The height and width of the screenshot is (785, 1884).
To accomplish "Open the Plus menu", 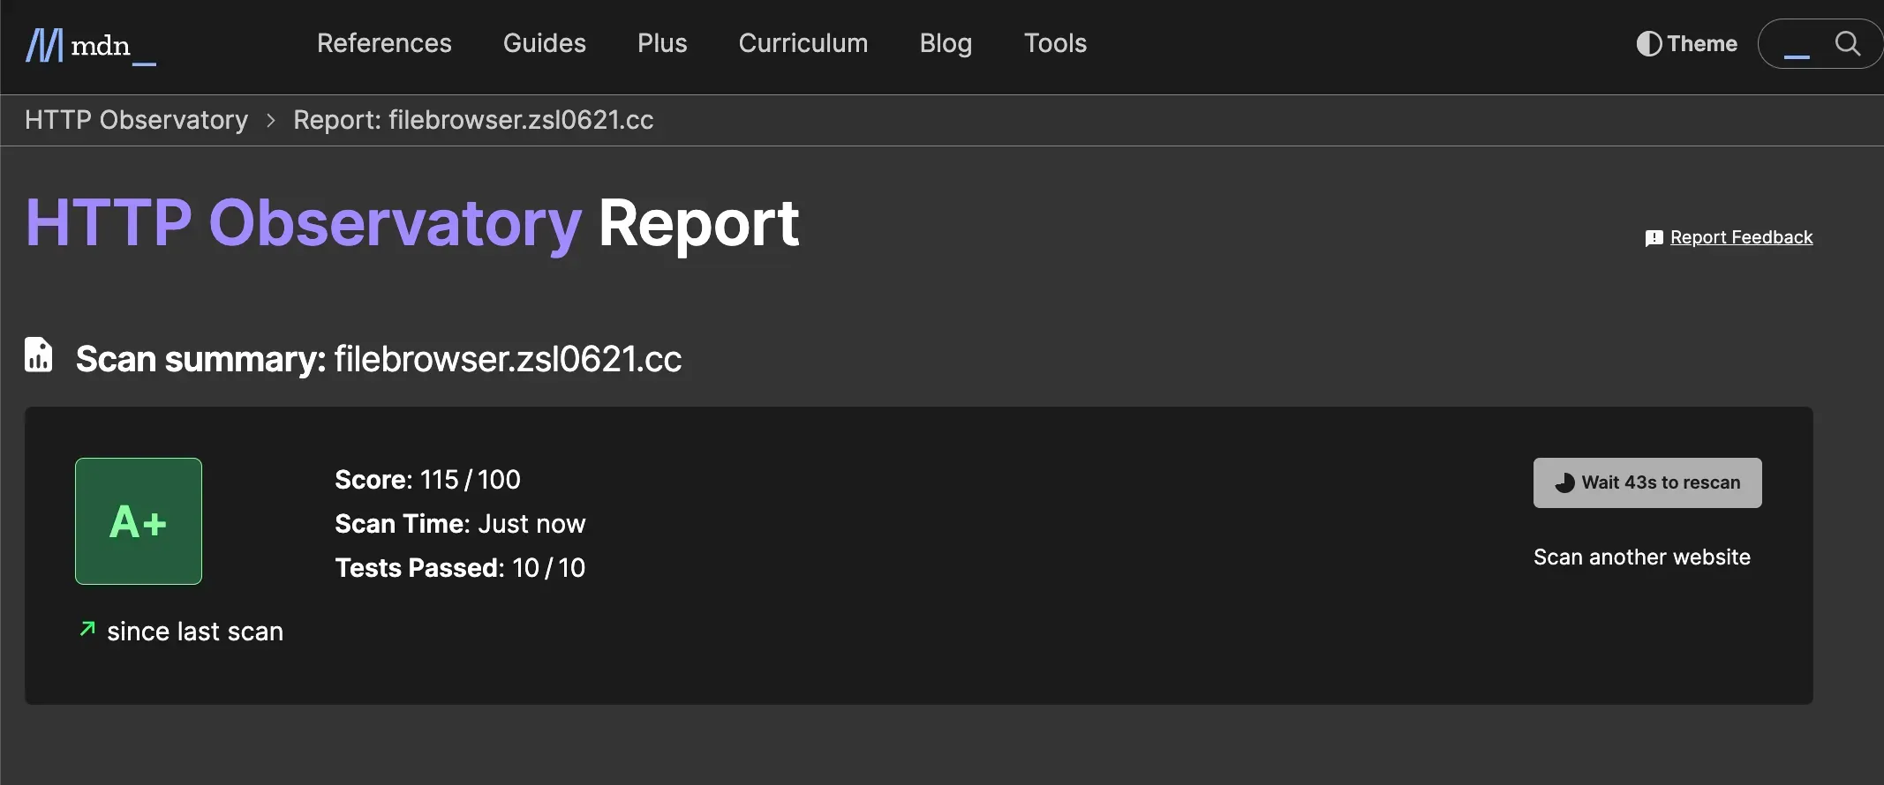I will click(662, 43).
